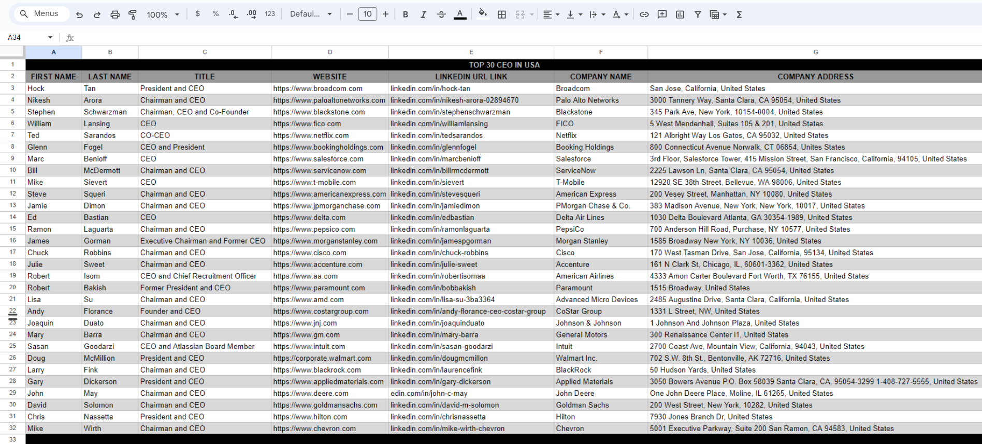This screenshot has width=982, height=444.
Task: Open vertical align dropdown
Action: (574, 14)
